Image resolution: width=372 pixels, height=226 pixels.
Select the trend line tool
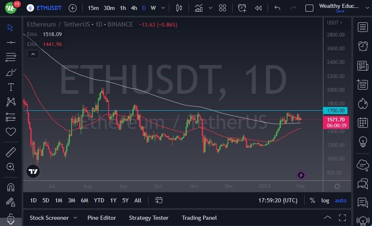point(11,43)
